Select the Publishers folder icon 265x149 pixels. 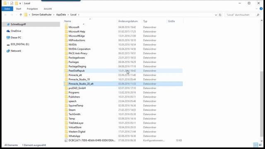(x=66, y=97)
